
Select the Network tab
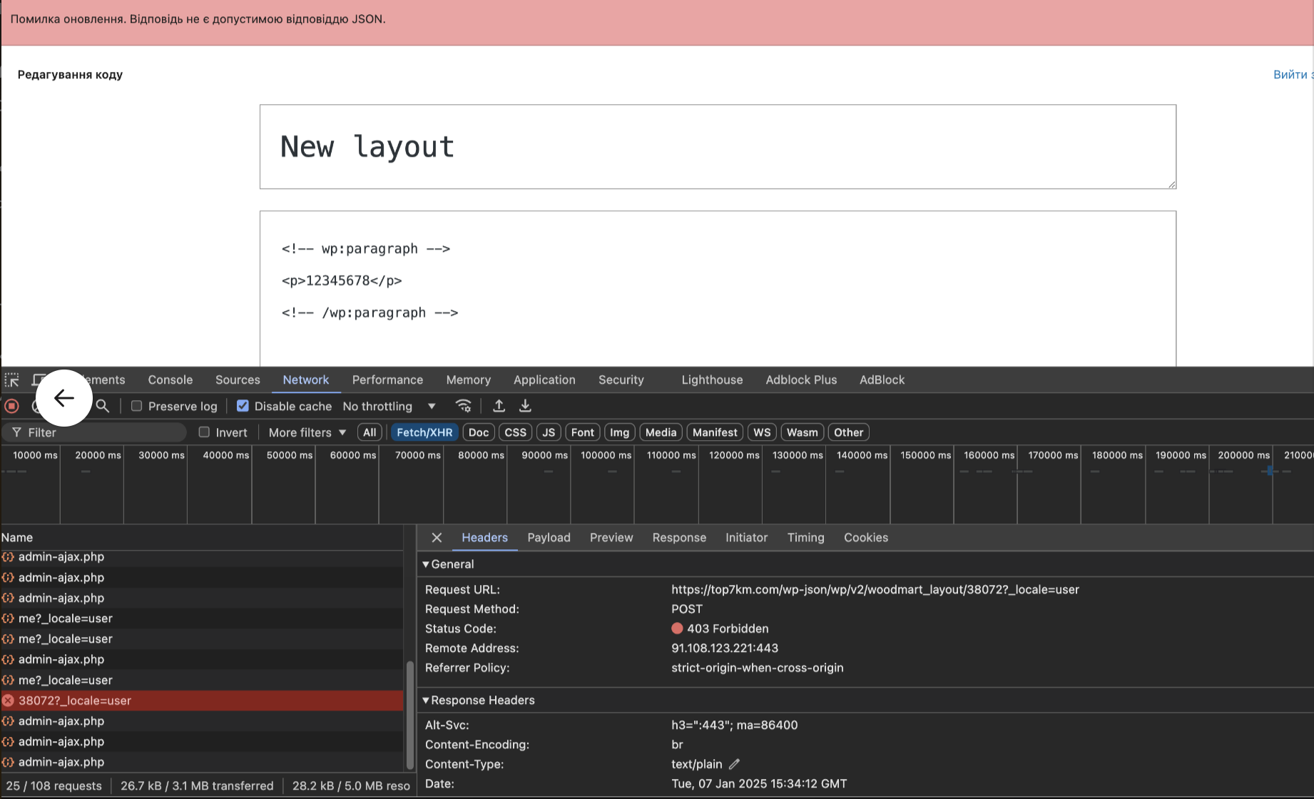(x=306, y=380)
